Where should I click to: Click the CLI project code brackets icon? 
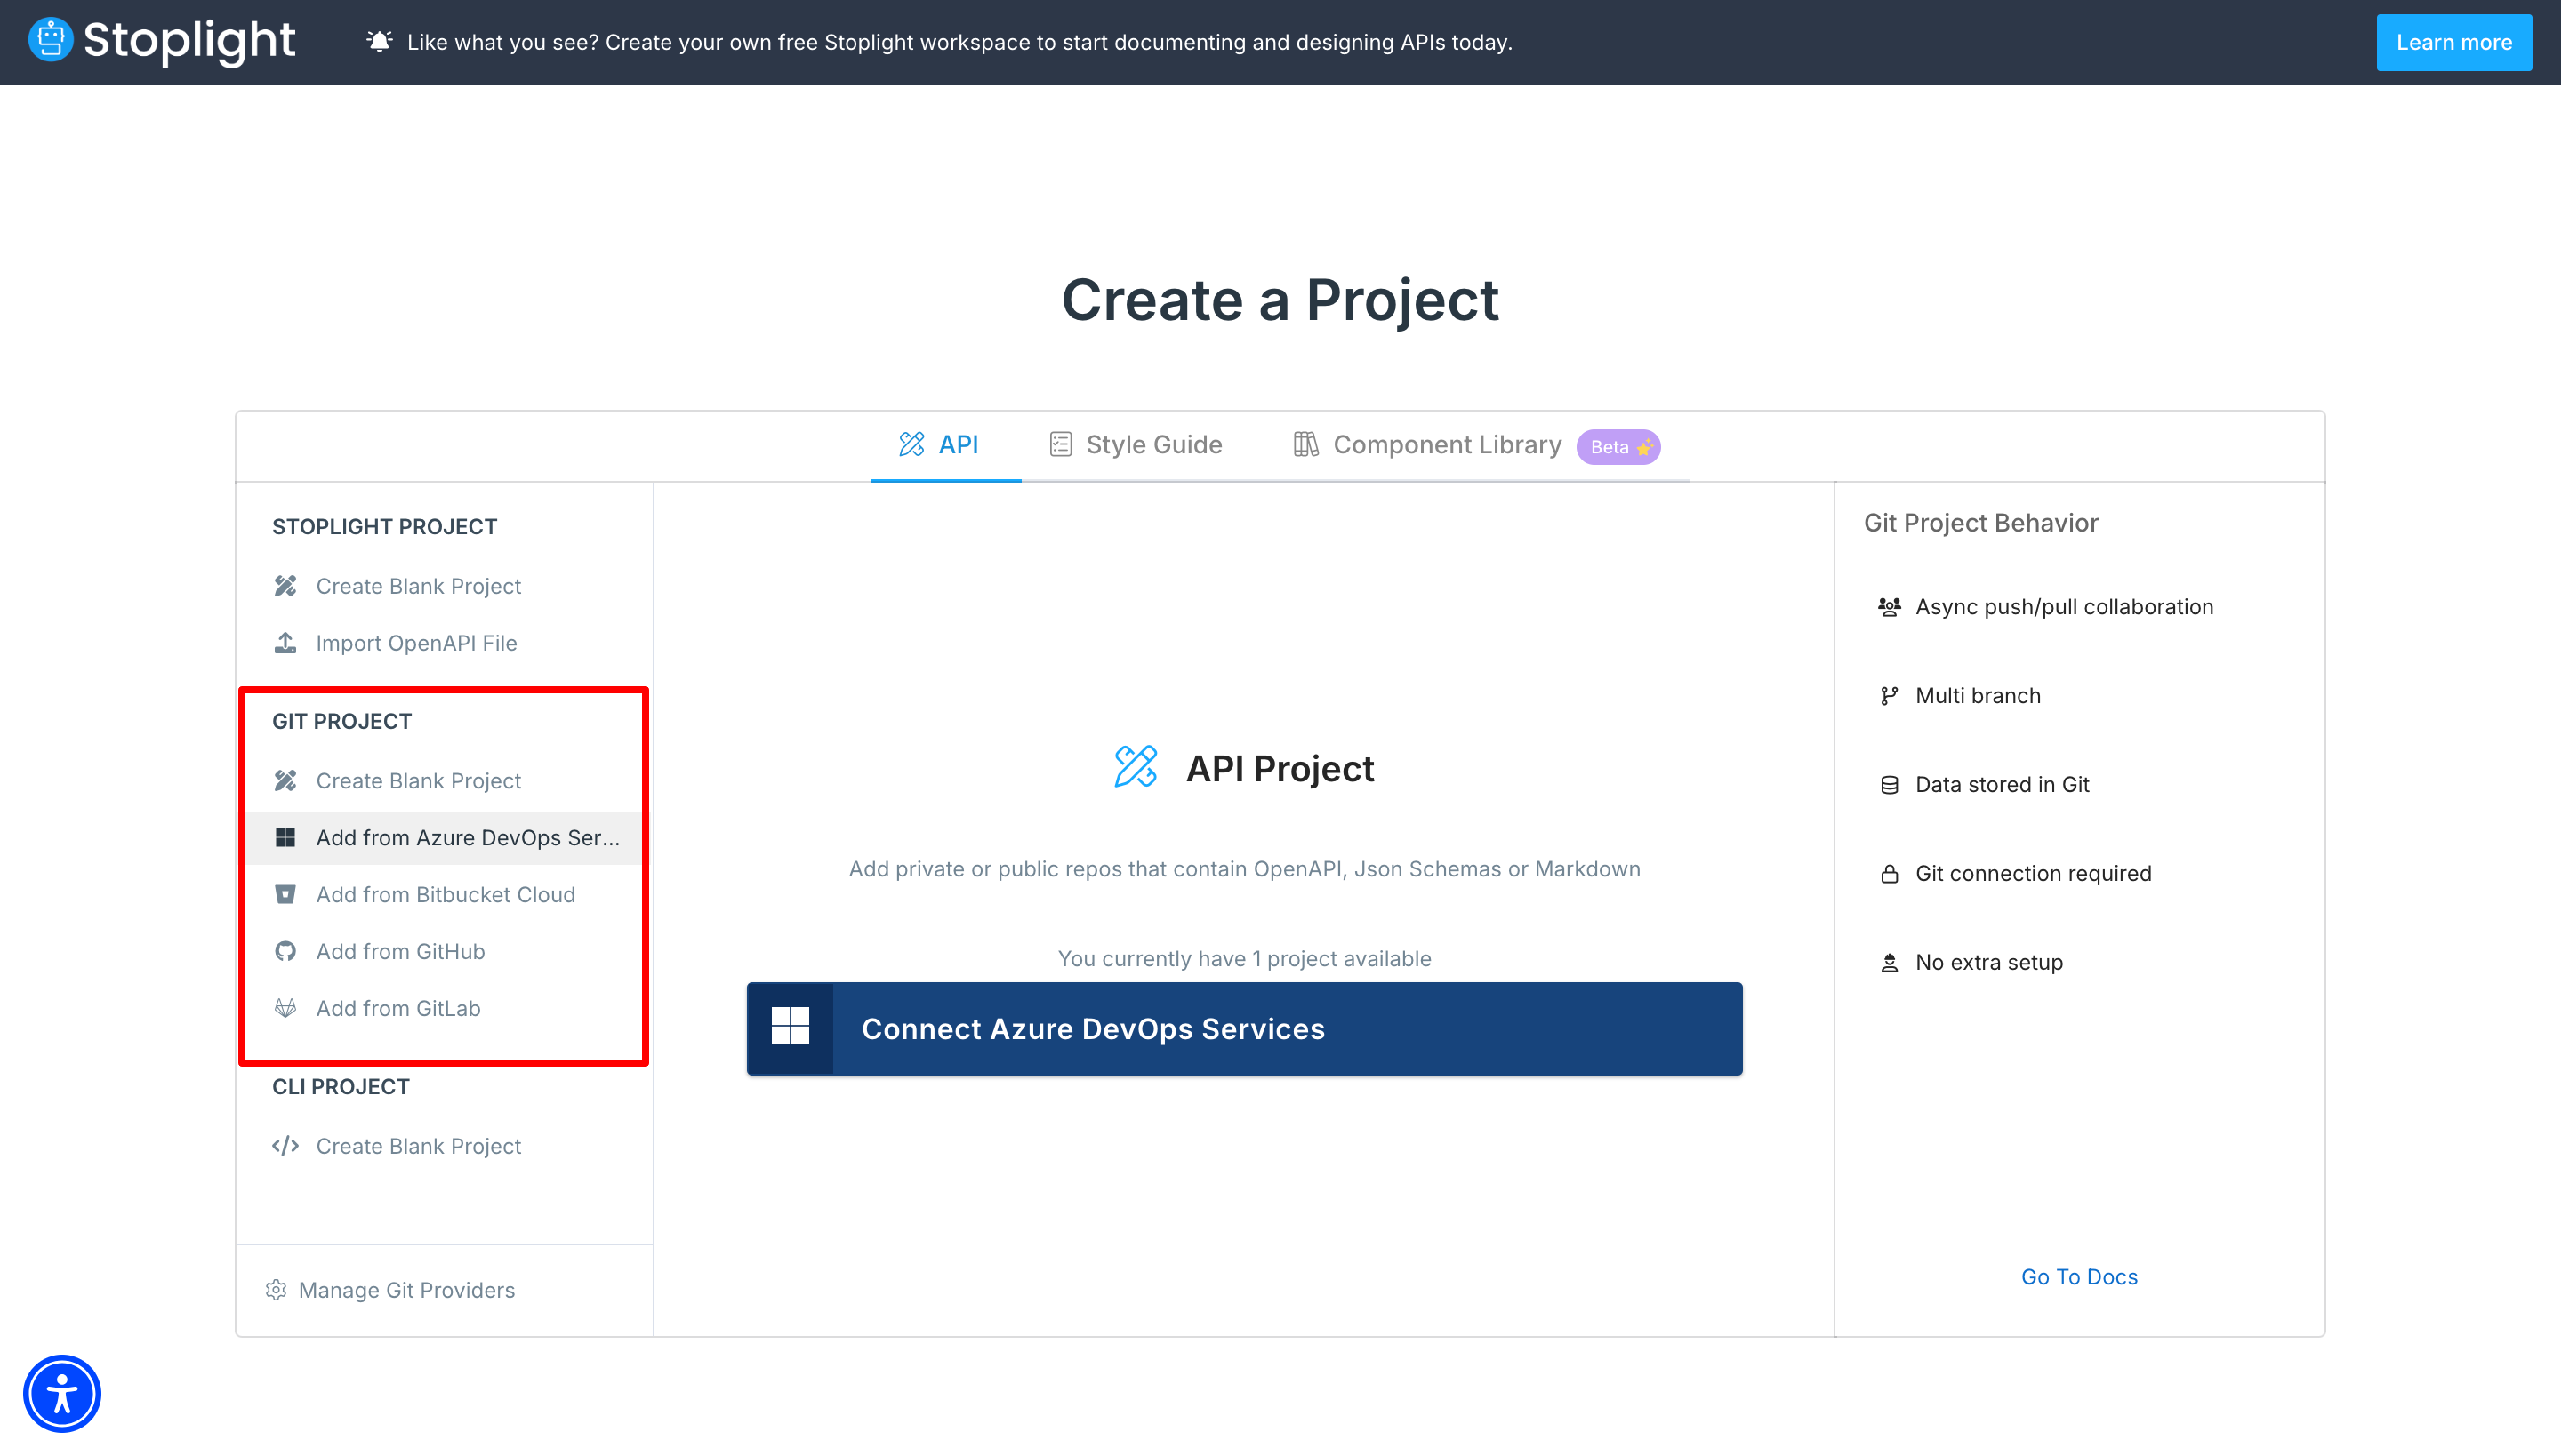click(285, 1146)
